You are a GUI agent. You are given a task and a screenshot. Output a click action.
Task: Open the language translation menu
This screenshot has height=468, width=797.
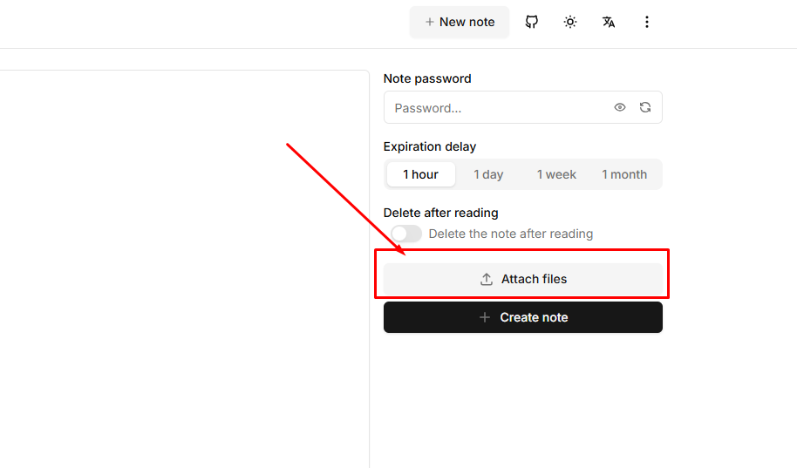click(x=609, y=22)
